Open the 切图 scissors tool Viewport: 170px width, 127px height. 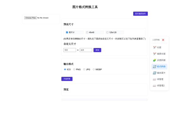[159, 47]
